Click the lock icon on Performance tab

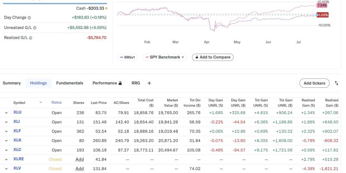click(120, 83)
